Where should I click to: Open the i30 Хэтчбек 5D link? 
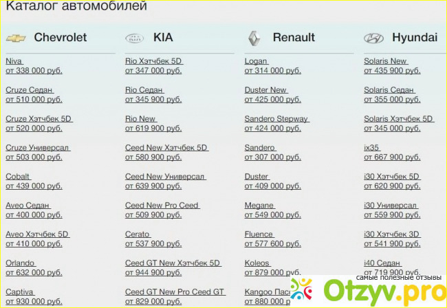click(x=392, y=177)
